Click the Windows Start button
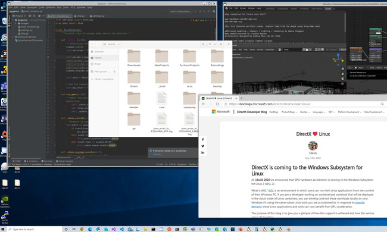 [3, 229]
